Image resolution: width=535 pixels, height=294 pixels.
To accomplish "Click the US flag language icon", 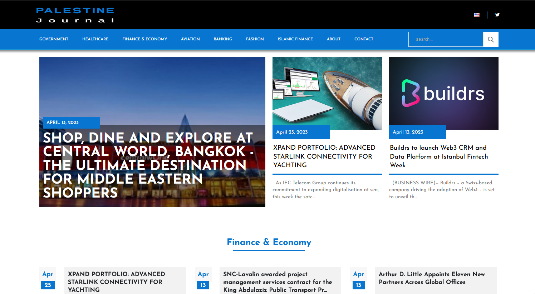I will tap(476, 15).
